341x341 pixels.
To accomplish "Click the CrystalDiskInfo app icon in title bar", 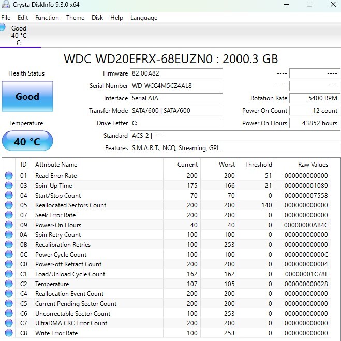I will 6,4.
